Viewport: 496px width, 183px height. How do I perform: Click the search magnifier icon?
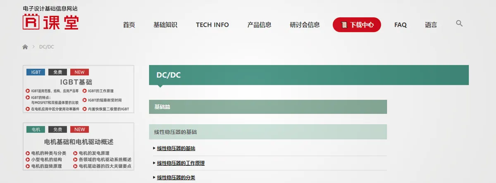click(459, 23)
